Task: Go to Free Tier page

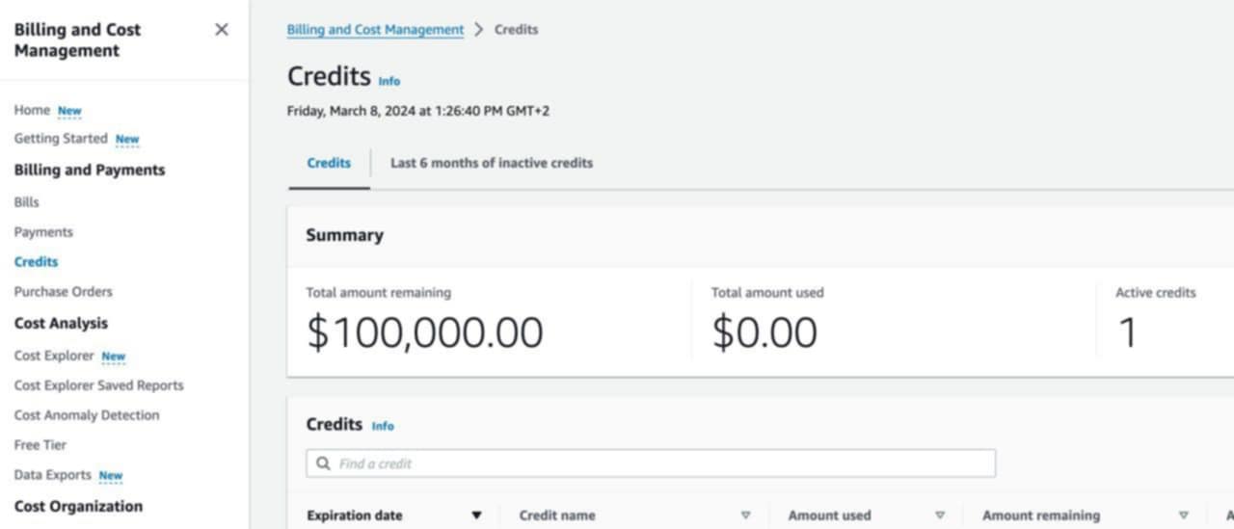Action: point(40,445)
